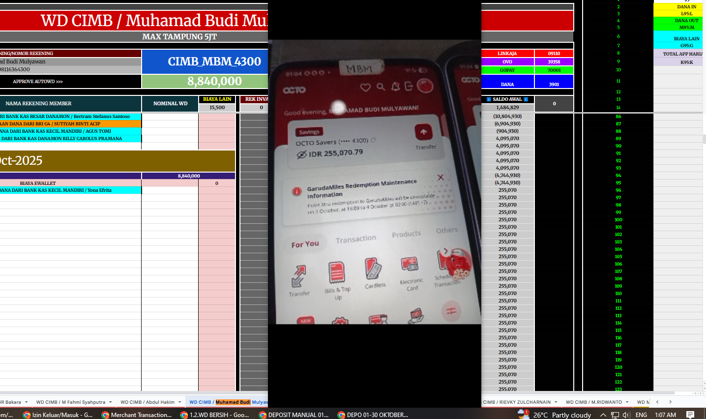Screen dimensions: 706x419
Task: Tap the round customize sliders icon in OCTO app
Action: [x=451, y=310]
